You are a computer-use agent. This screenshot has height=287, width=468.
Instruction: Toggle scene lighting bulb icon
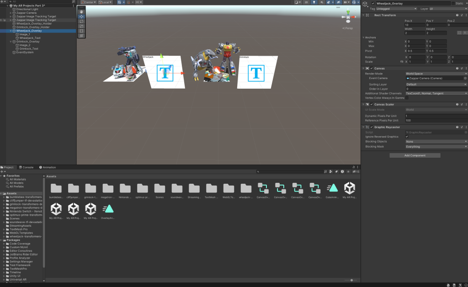[x=314, y=2]
